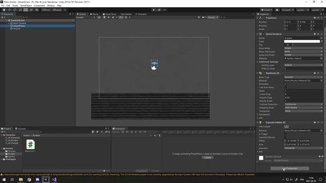This screenshot has width=326, height=183.
Task: Open the Shaded draw mode dropdown
Action: tap(86, 17)
